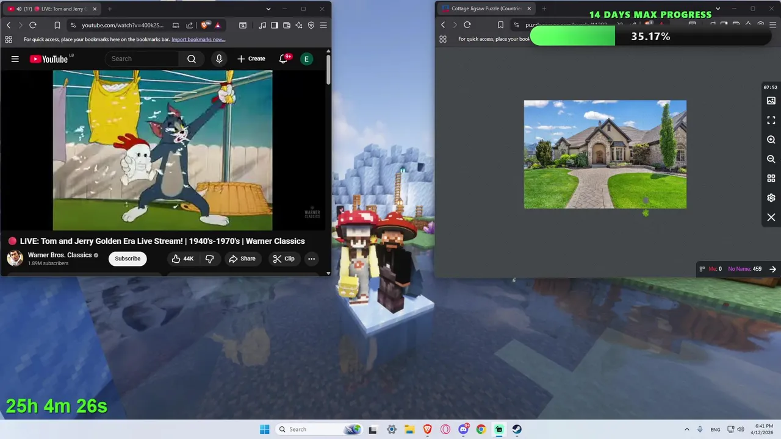Screen dimensions: 781x439
Task: Open the YouTube guide hamburger menu
Action: coord(15,59)
